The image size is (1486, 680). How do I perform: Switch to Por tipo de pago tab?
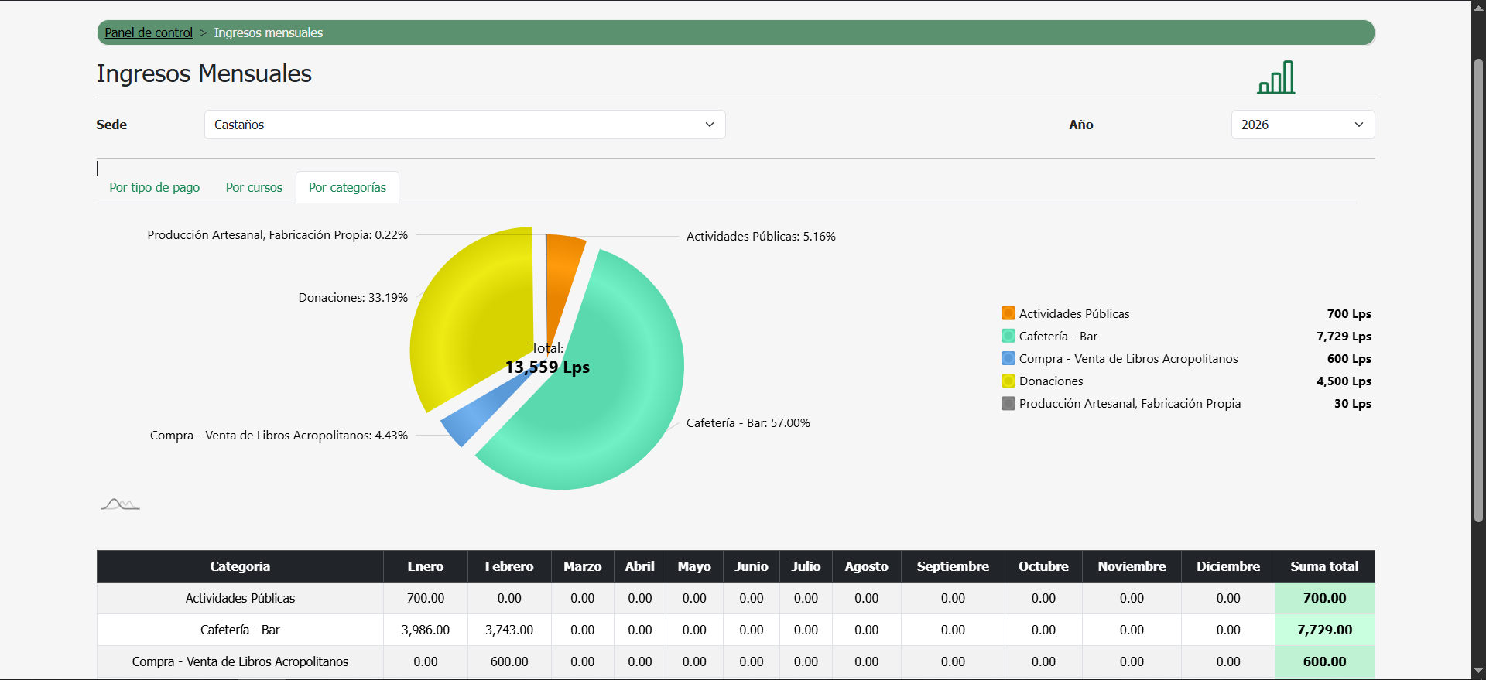click(154, 187)
